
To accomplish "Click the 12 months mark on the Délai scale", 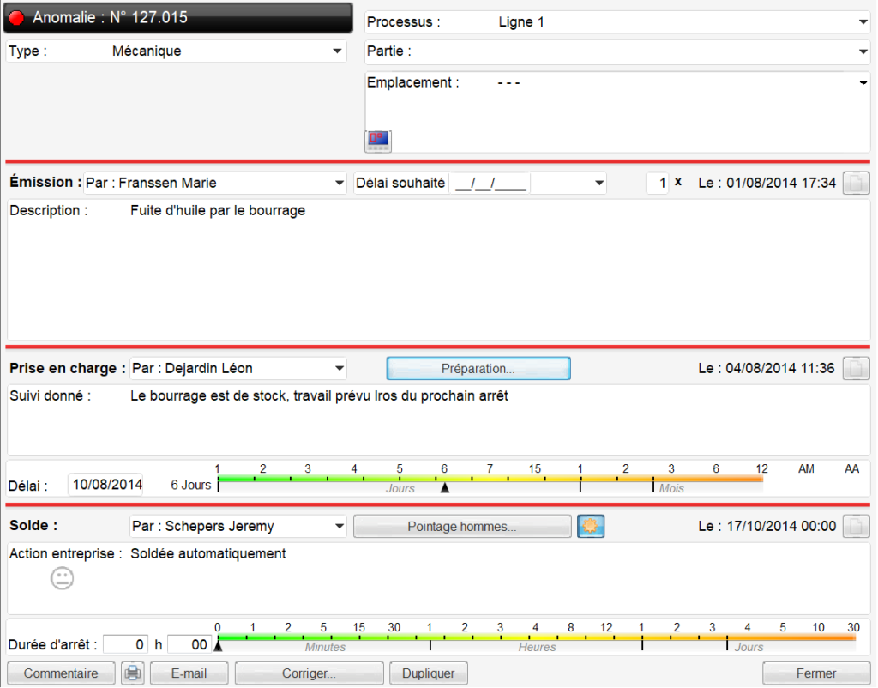I will point(761,469).
